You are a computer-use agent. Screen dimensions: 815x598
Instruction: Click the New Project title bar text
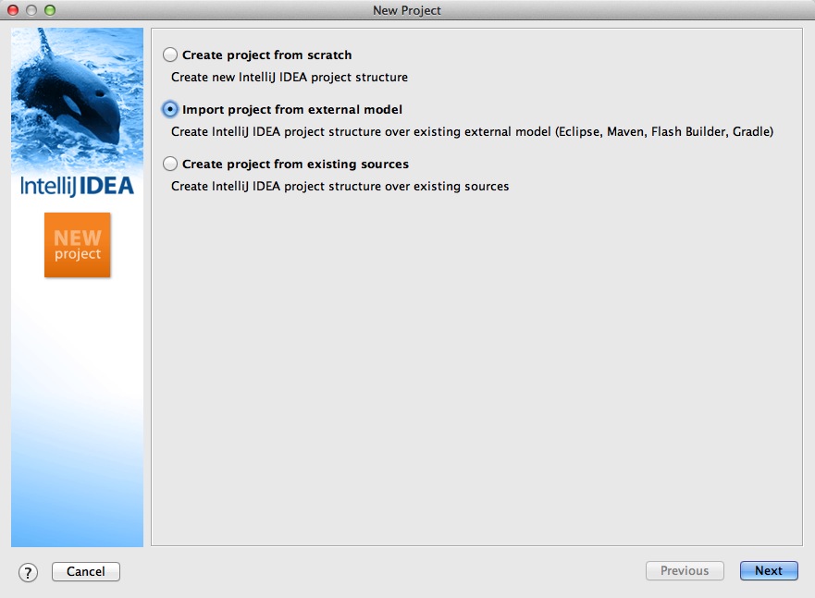tap(407, 10)
